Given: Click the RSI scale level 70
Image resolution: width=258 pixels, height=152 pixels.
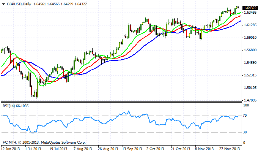Looking at the screenshot, I should click(245, 116).
